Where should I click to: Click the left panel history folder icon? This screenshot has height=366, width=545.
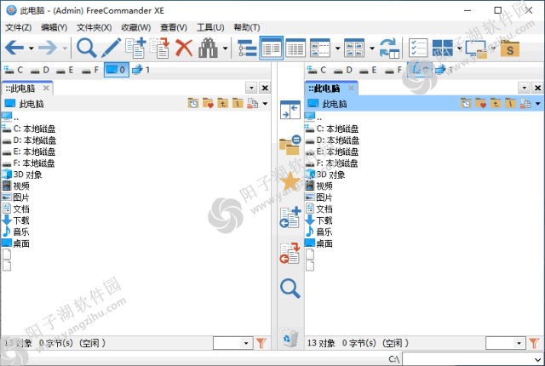[x=193, y=104]
